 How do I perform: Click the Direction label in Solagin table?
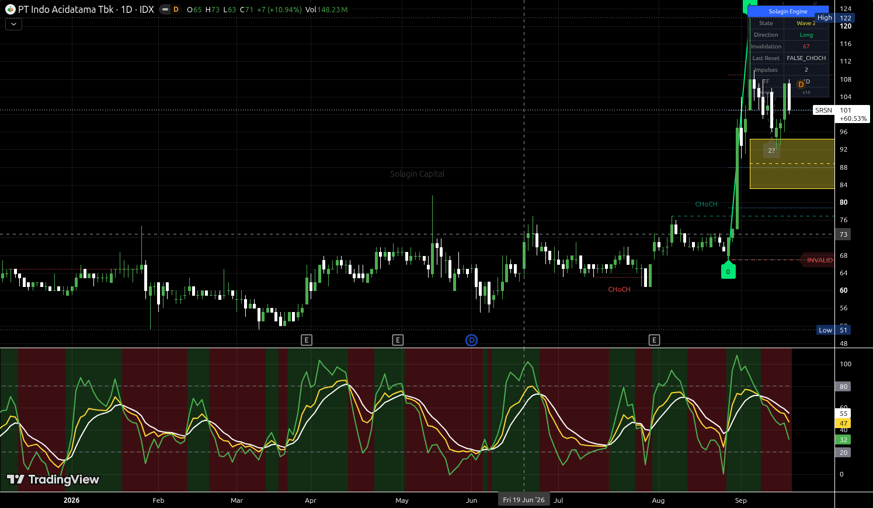coord(766,35)
